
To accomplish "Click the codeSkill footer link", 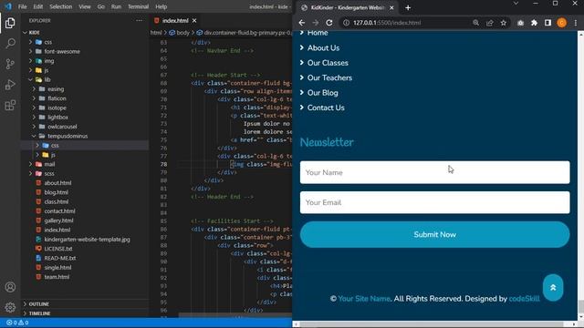I will point(524,299).
